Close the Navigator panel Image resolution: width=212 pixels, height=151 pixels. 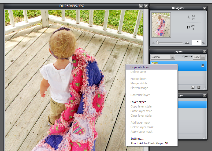[205, 8]
